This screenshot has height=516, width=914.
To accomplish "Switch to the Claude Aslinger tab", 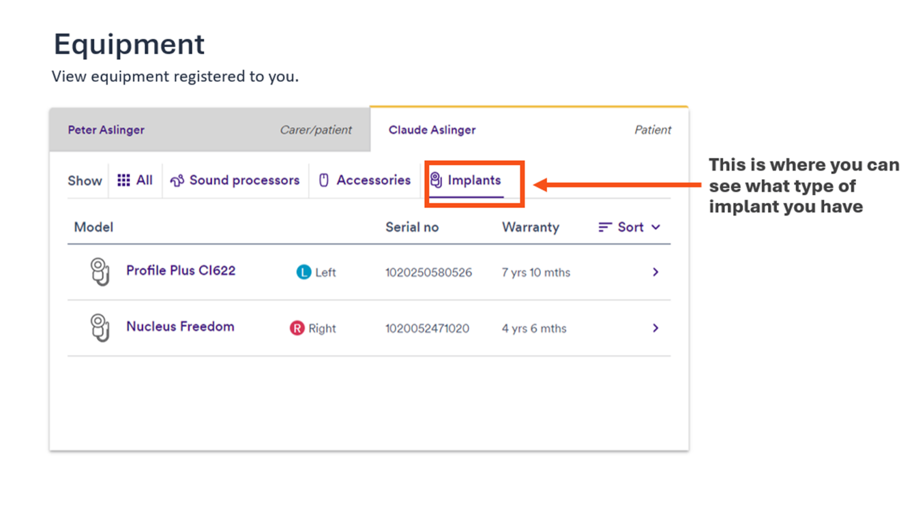I will (432, 130).
